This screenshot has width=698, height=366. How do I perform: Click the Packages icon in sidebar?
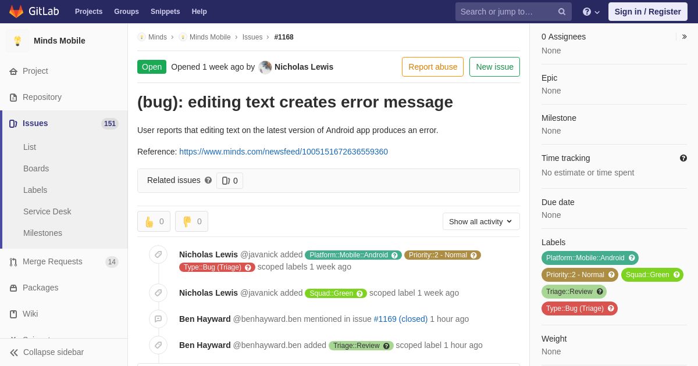pyautogui.click(x=13, y=288)
